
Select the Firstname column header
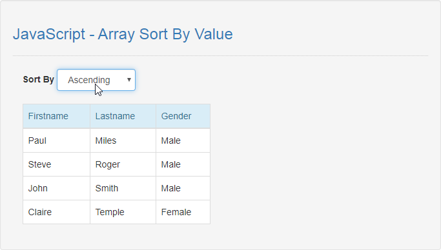57,116
